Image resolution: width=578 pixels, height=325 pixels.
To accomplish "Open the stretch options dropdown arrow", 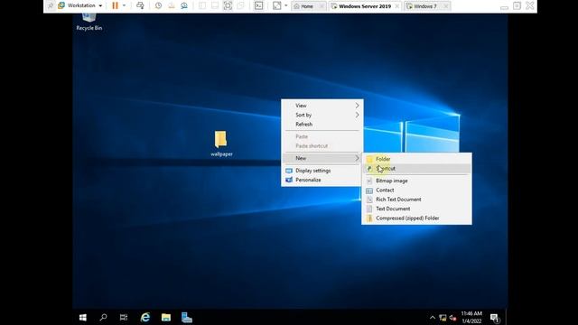I will pyautogui.click(x=285, y=5).
